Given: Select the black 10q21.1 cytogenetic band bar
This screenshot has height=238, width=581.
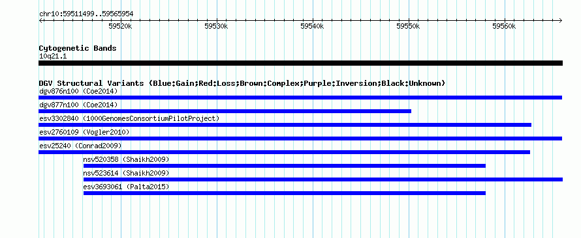Looking at the screenshot, I should (300, 63).
